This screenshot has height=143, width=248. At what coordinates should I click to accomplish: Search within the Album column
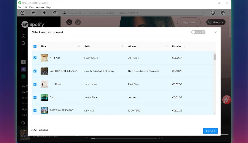pos(166,46)
